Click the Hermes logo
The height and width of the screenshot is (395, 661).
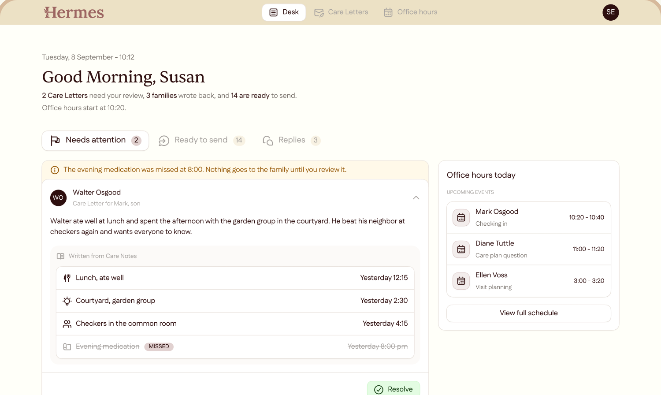74,12
